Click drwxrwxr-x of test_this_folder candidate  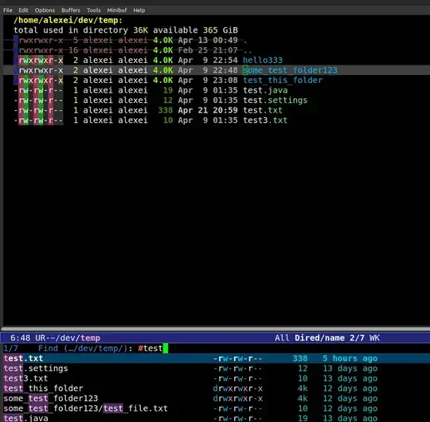tap(237, 388)
